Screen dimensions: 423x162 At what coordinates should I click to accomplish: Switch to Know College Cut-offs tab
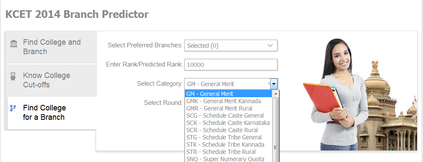pyautogui.click(x=51, y=80)
